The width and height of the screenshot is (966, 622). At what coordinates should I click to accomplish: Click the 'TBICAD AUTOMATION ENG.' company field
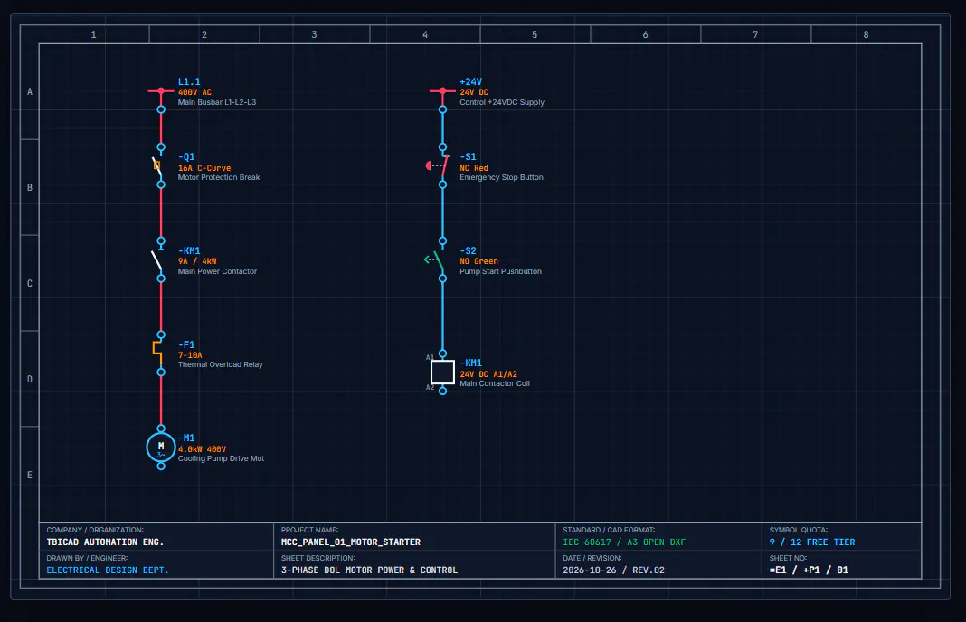[105, 542]
